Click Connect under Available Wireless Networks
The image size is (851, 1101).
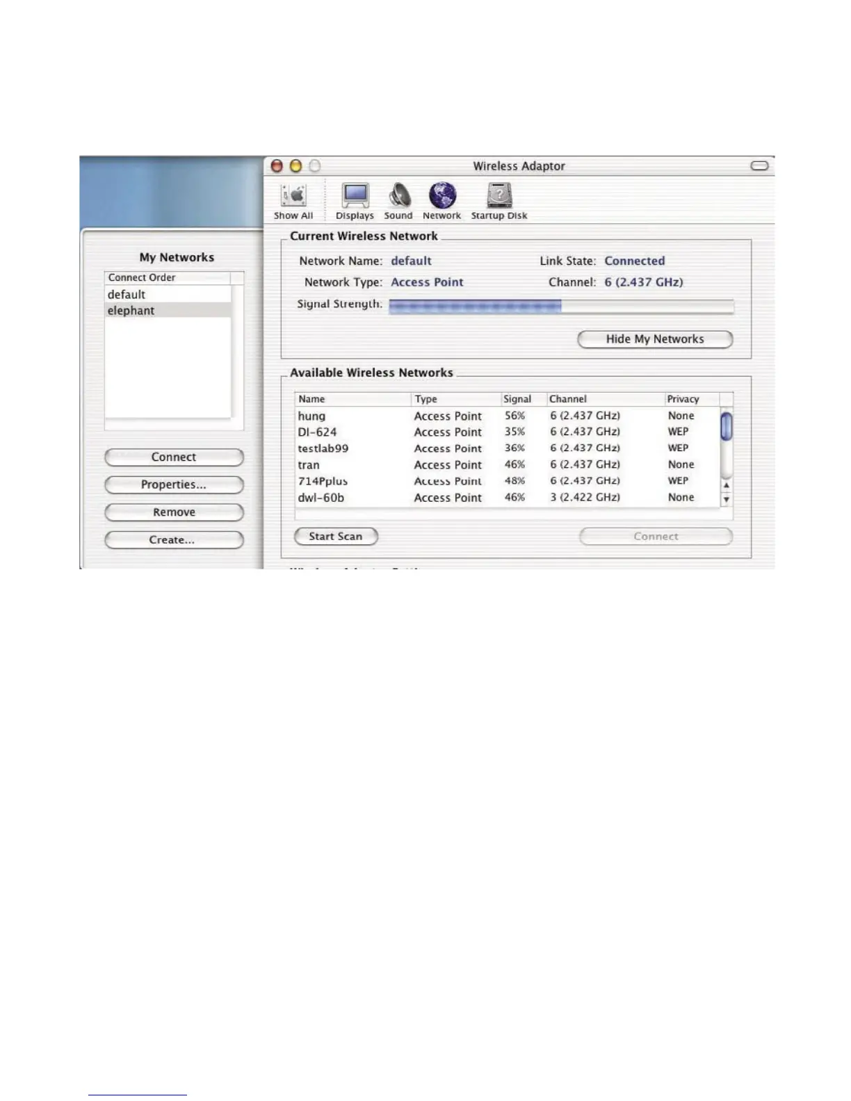(x=656, y=537)
